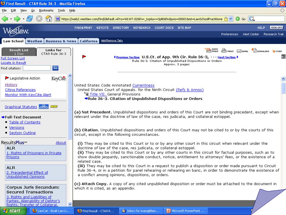Reload the page with the Refresh icon

pyautogui.click(x=29, y=19)
